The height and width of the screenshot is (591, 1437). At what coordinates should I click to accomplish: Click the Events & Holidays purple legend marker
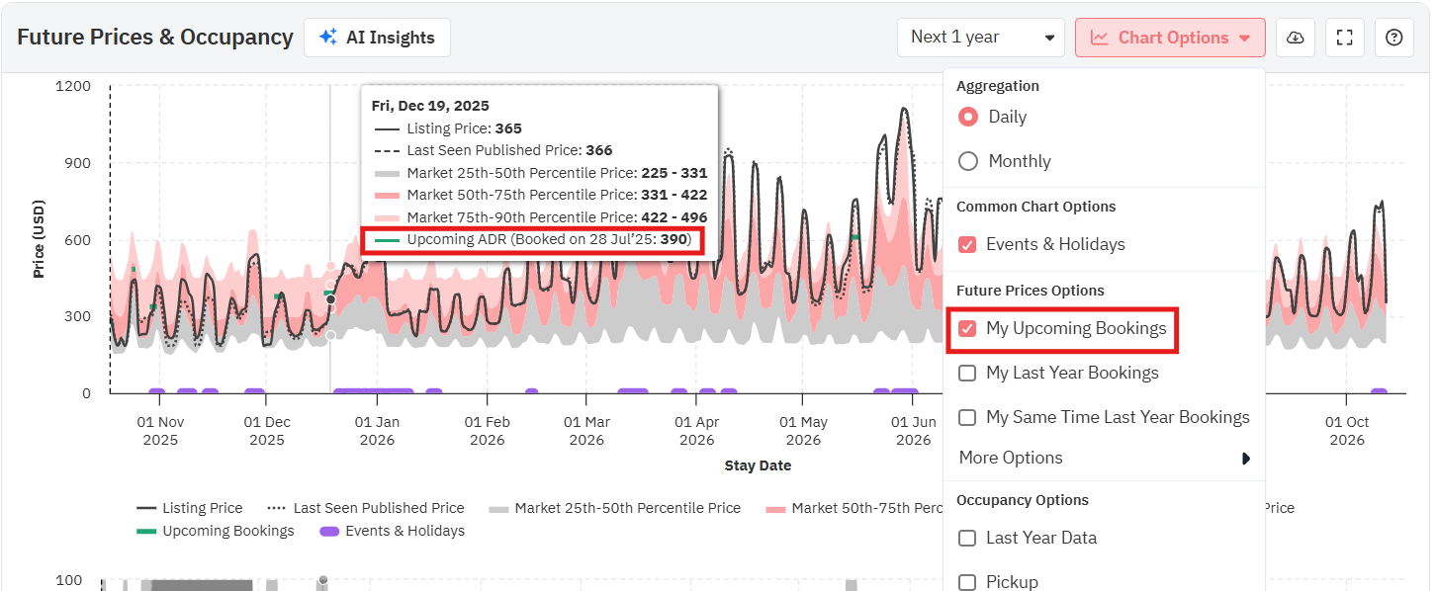(x=328, y=531)
